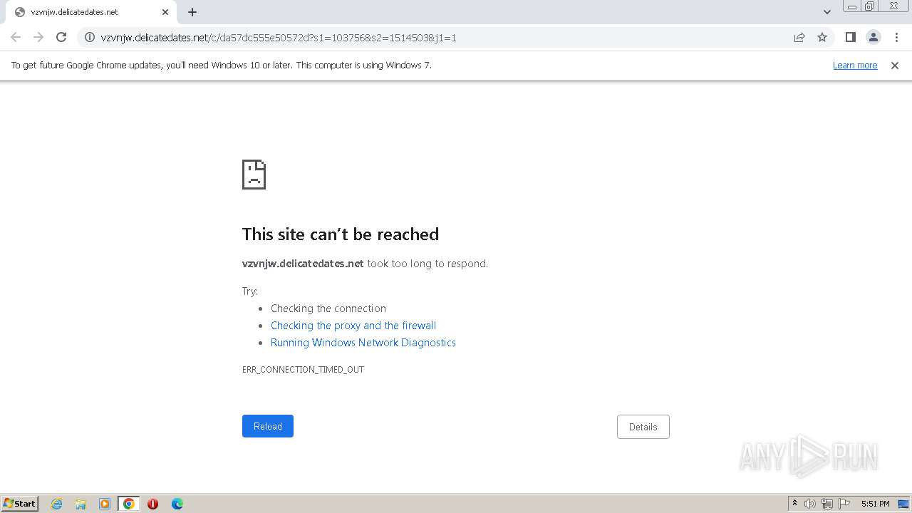Open the Learn more link
Image resolution: width=912 pixels, height=513 pixels.
(x=855, y=66)
